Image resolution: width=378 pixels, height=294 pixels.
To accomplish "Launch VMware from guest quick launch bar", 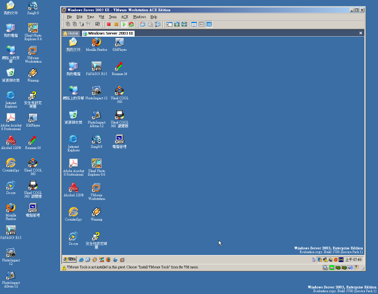I will tap(122, 260).
